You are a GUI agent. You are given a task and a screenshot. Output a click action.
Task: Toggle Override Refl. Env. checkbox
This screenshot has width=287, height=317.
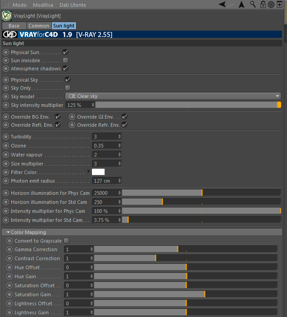(x=58, y=125)
